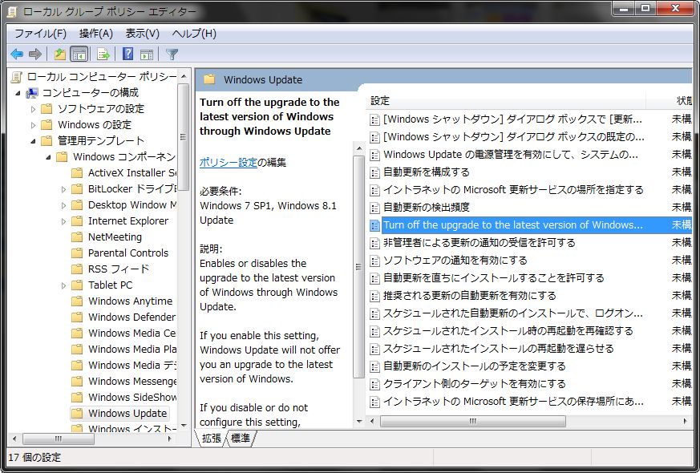Switch to the 標準 tab
Image resolution: width=700 pixels, height=473 pixels.
pos(241,439)
